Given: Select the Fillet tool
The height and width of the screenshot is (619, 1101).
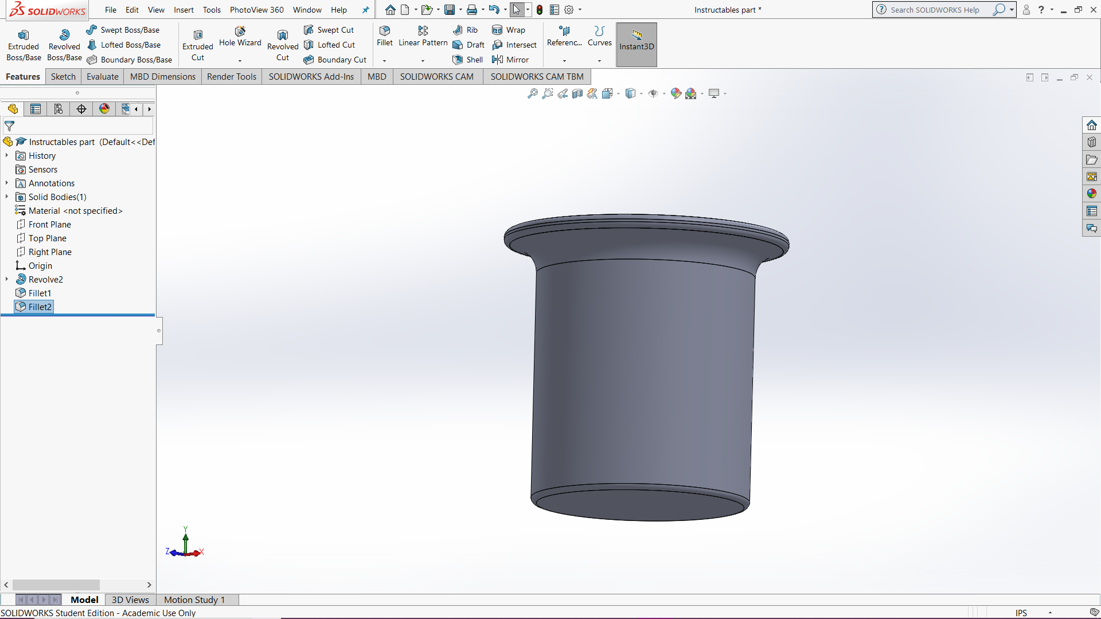Looking at the screenshot, I should click(x=385, y=36).
